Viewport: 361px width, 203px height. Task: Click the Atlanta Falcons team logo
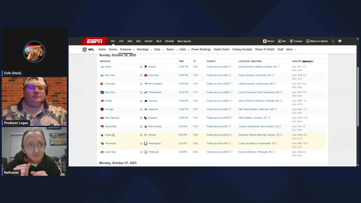[146, 67]
